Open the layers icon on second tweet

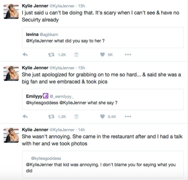[x=76, y=117]
